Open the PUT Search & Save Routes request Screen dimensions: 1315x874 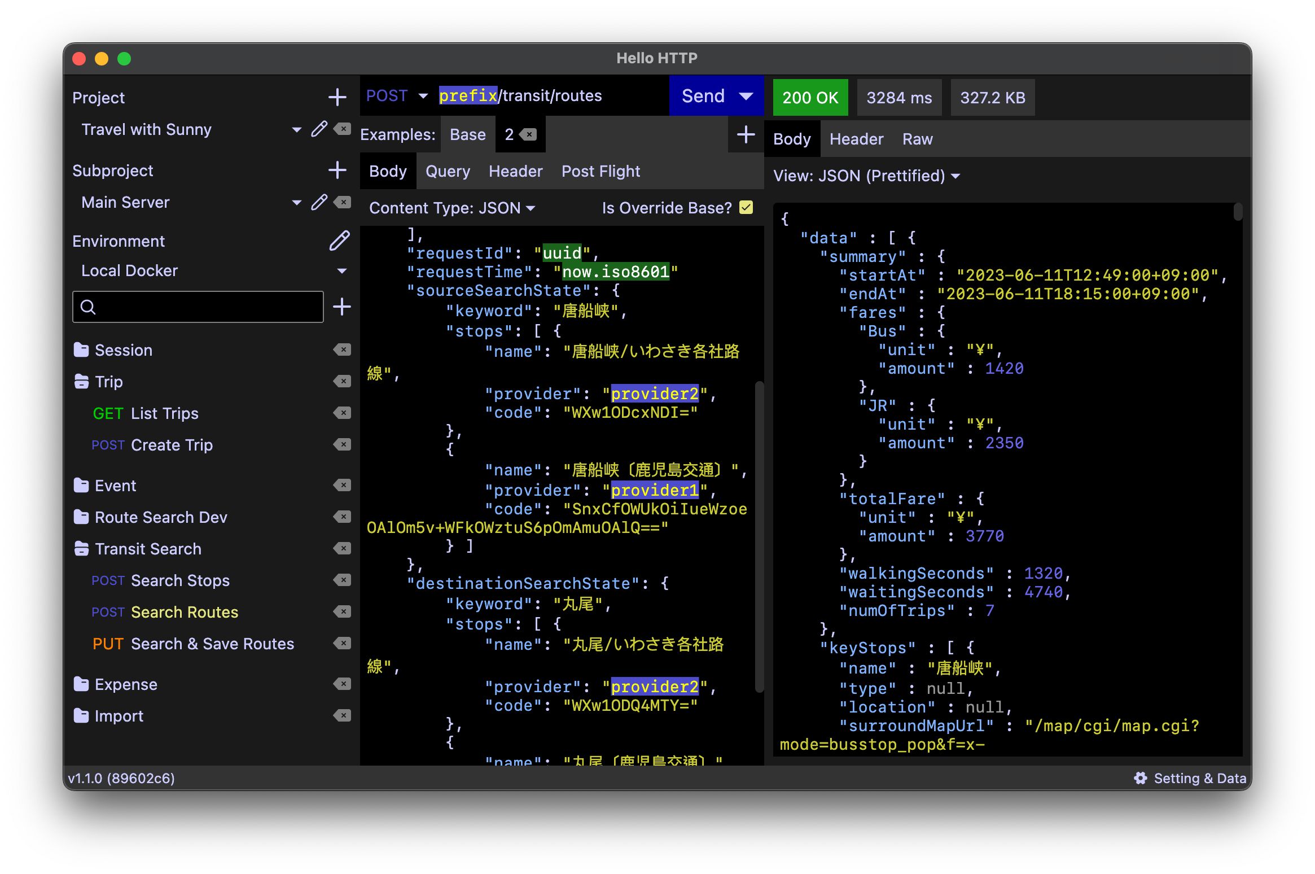[x=193, y=644]
